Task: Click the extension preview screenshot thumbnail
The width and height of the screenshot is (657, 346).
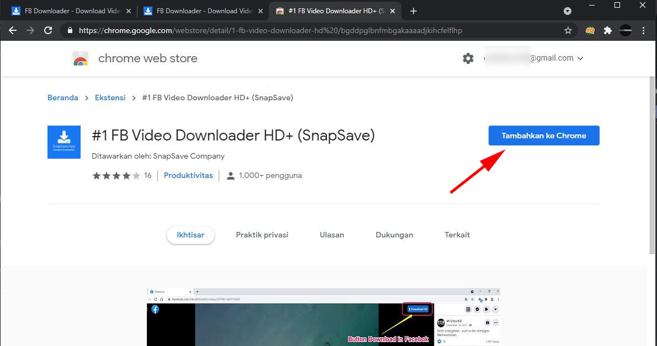Action: tap(323, 317)
